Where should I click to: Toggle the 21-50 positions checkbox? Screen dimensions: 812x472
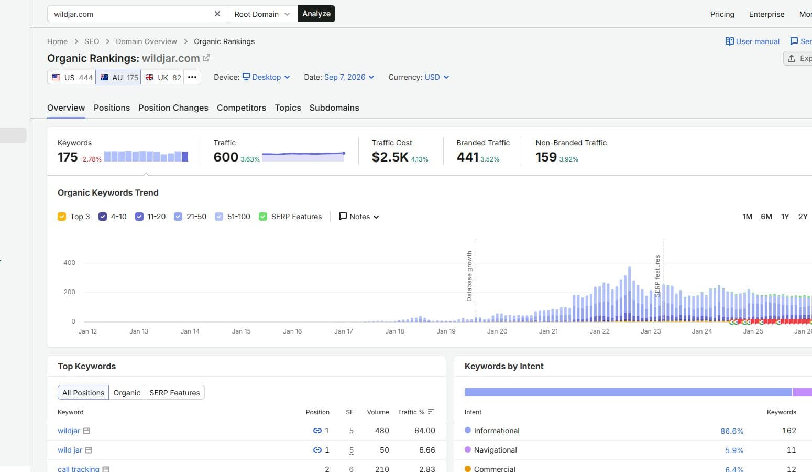(178, 217)
